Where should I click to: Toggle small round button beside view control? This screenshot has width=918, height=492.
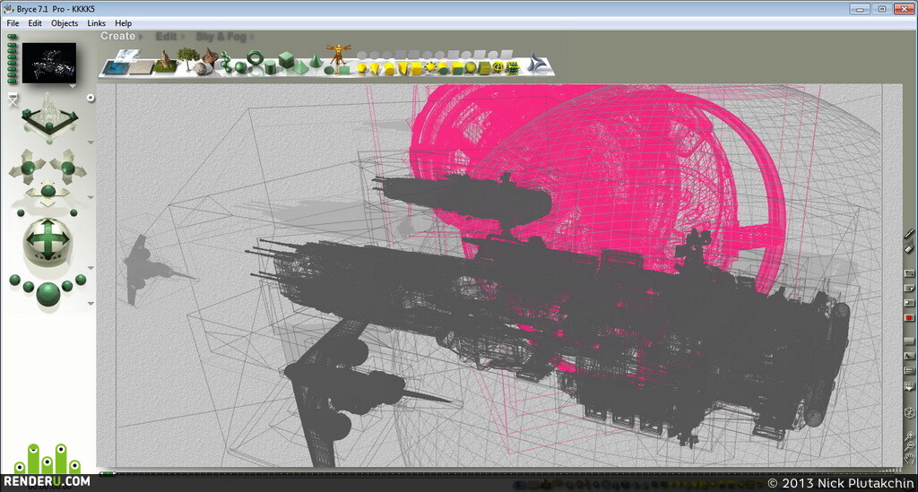[91, 98]
